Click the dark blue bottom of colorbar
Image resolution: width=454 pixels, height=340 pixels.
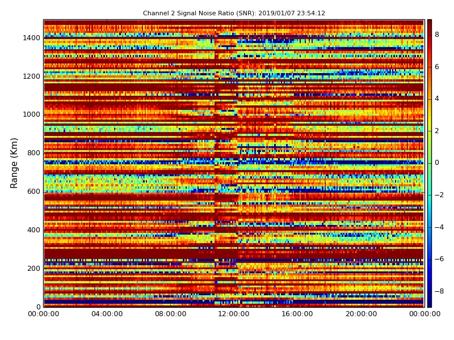(430, 303)
